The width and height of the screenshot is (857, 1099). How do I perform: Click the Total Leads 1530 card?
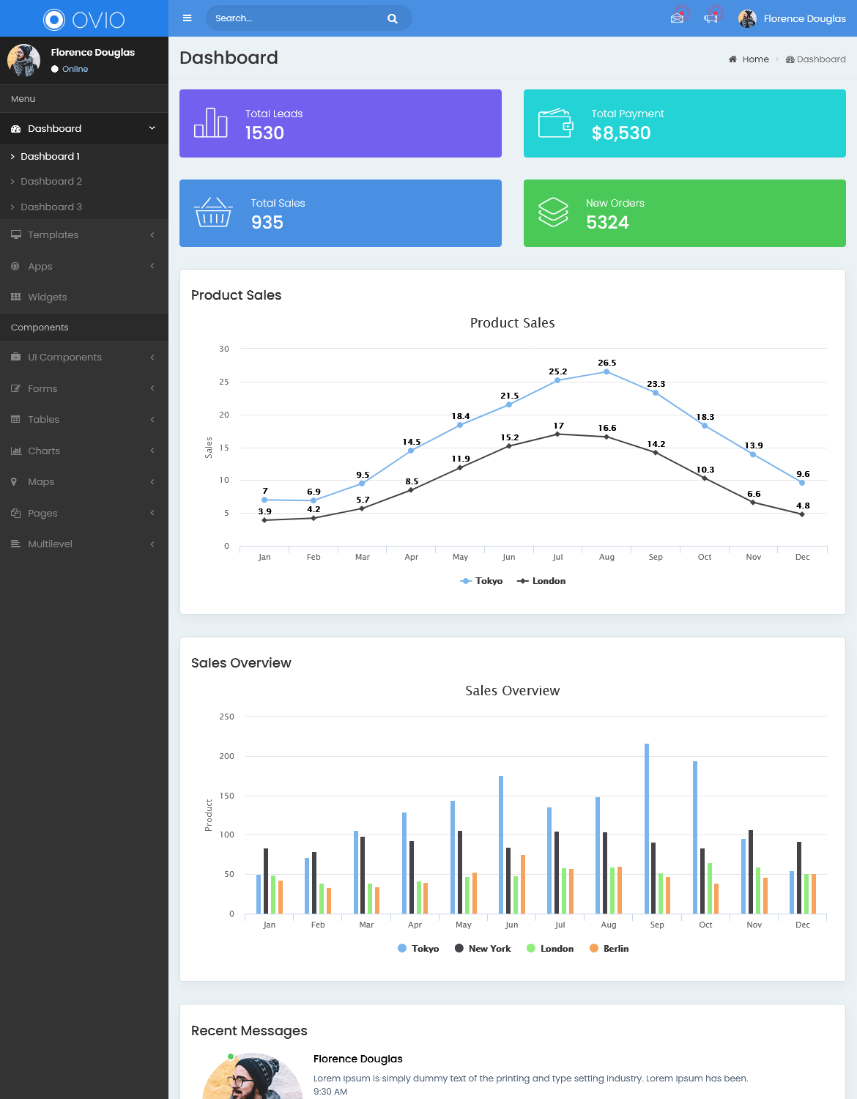tap(341, 123)
